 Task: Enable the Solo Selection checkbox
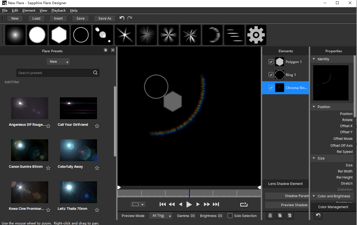[230, 216]
